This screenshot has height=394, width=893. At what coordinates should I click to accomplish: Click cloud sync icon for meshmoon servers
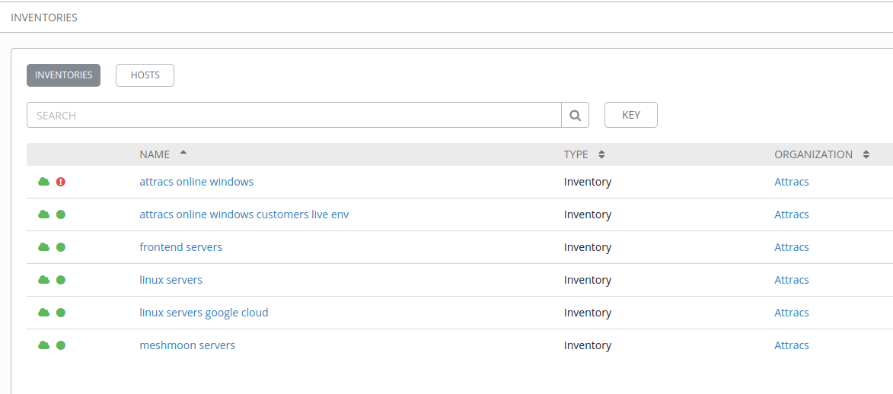point(44,345)
